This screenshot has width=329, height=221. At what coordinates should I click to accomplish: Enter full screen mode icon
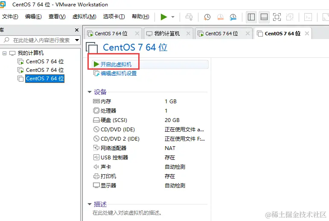click(x=277, y=17)
